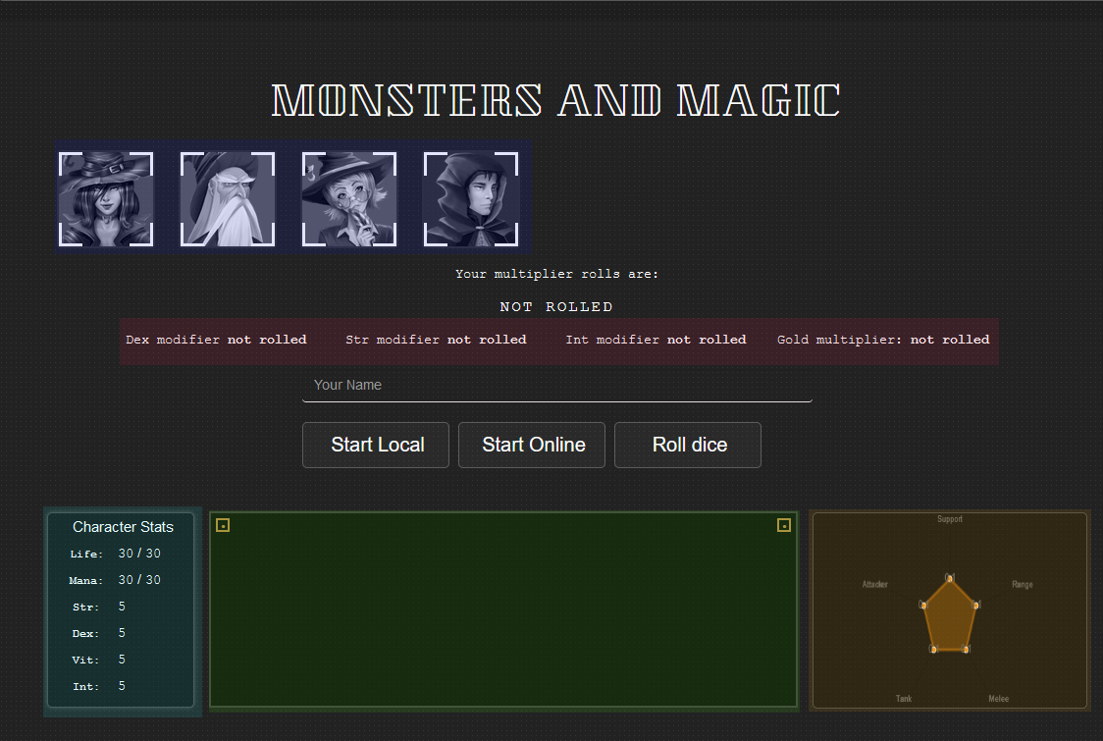Click the Str stat value 5

click(122, 606)
